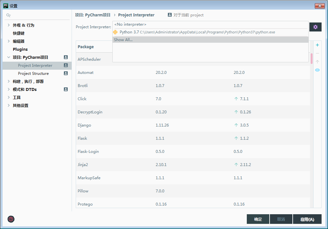Expand the 构建，执行，部署 section
The image size is (328, 229).
click(9, 82)
